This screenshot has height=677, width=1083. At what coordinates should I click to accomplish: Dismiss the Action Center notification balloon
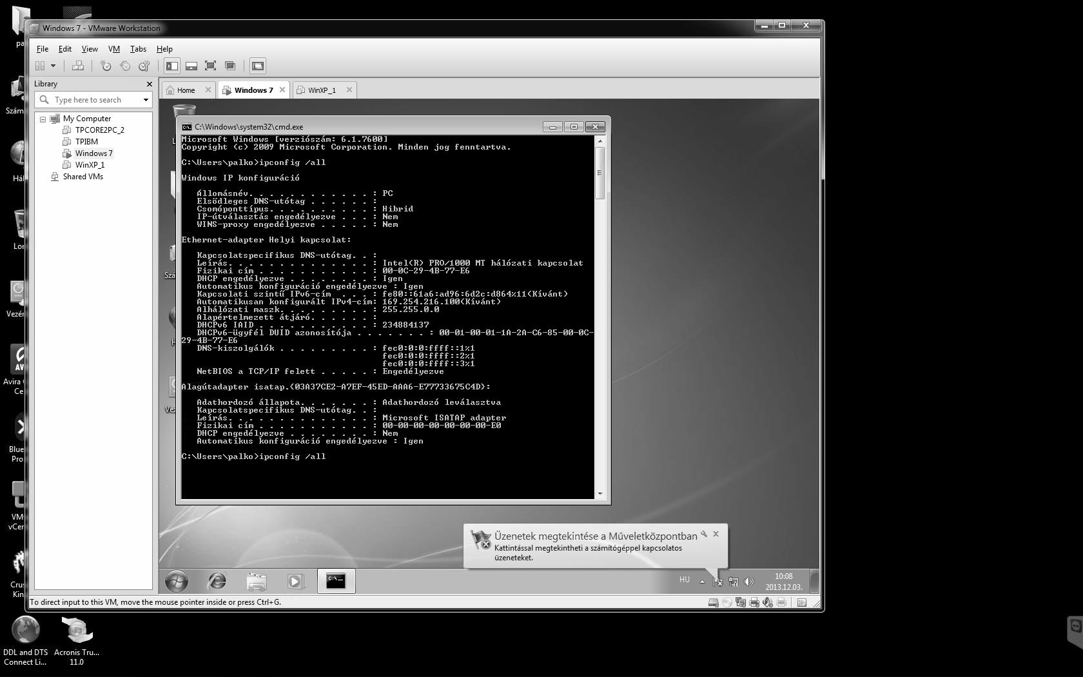(716, 534)
